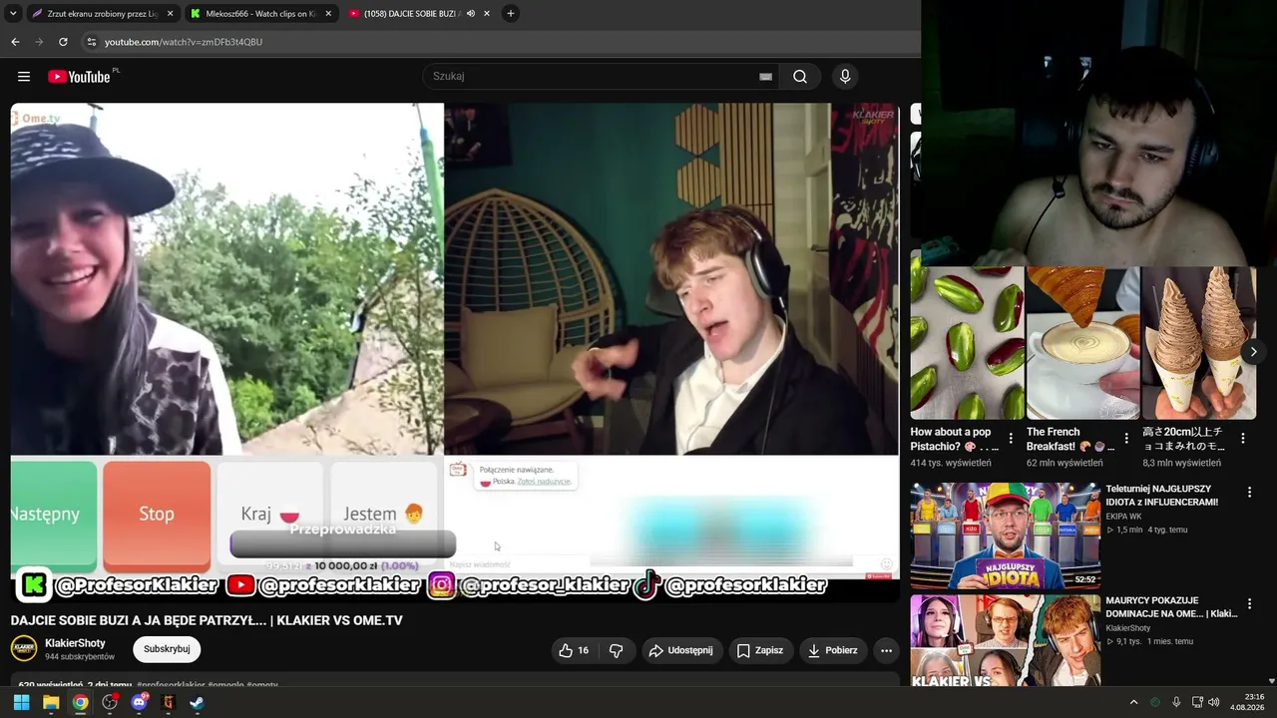Screen dimensions: 1277x718
Task: View site information icon in the address bar
Action: (92, 42)
